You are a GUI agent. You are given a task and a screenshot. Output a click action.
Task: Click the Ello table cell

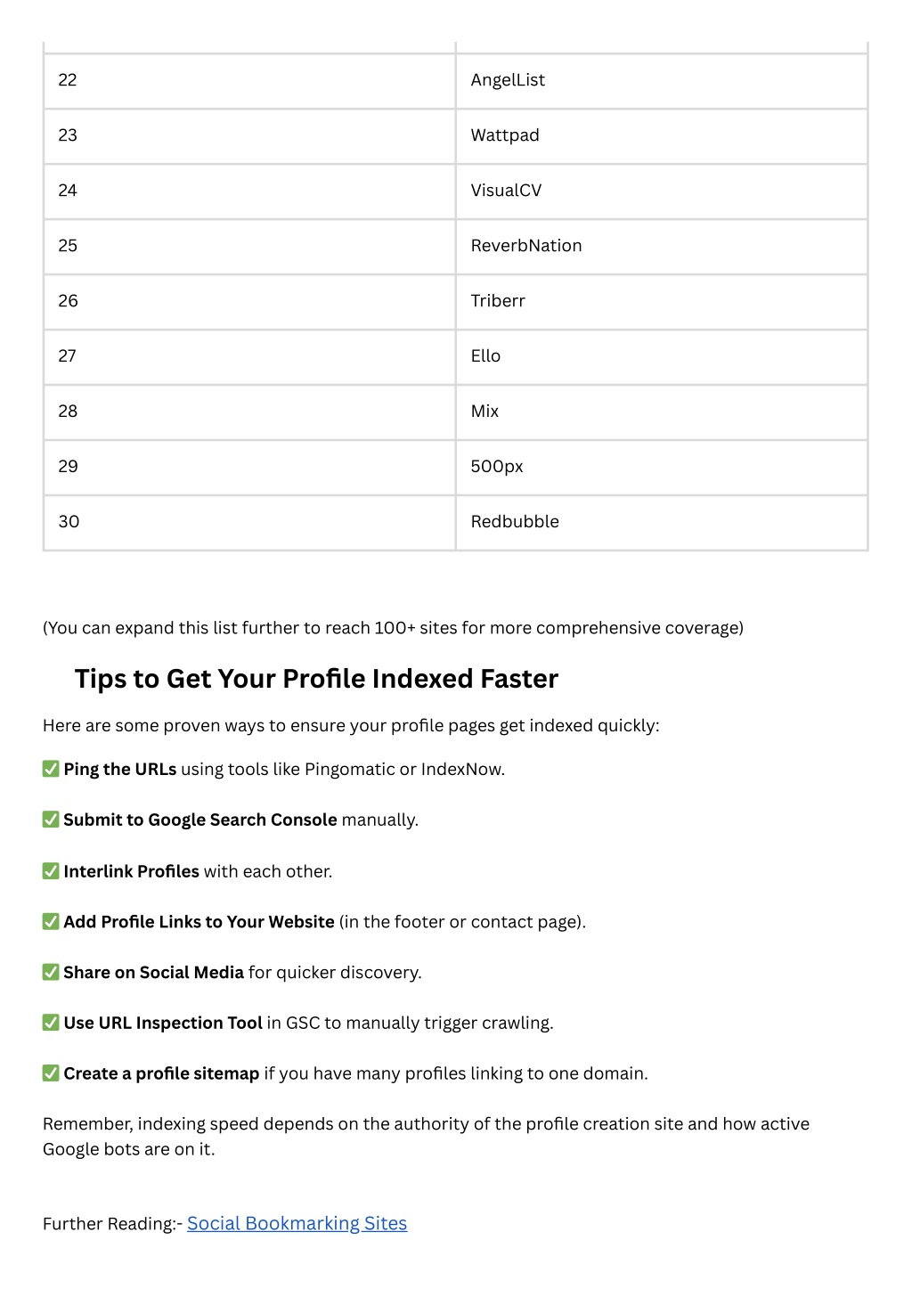(662, 357)
